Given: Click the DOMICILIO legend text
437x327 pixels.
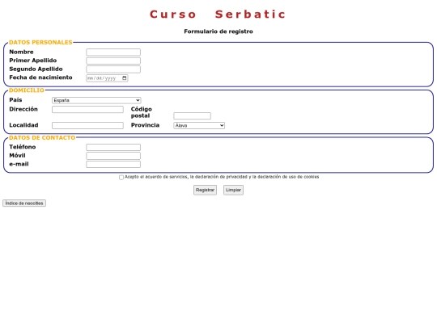Looking at the screenshot, I should (27, 90).
